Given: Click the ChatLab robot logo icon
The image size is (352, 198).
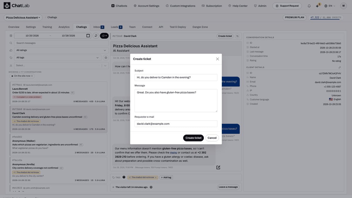Looking at the screenshot, I should 7,6.
